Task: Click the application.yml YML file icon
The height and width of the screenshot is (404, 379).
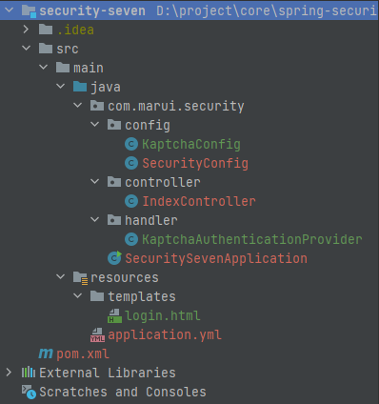Action: [97, 335]
